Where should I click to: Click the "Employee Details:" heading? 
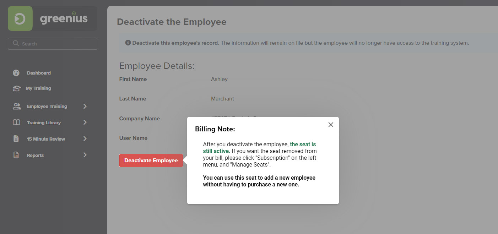157,66
